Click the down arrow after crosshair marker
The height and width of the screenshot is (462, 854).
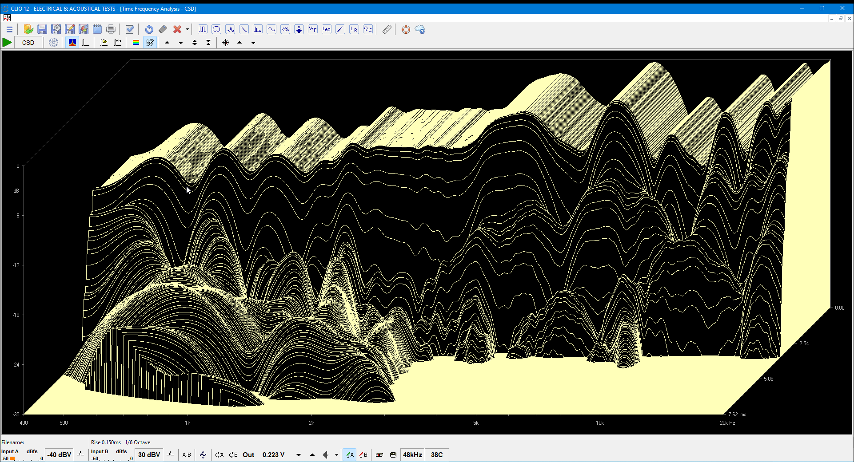pyautogui.click(x=253, y=43)
